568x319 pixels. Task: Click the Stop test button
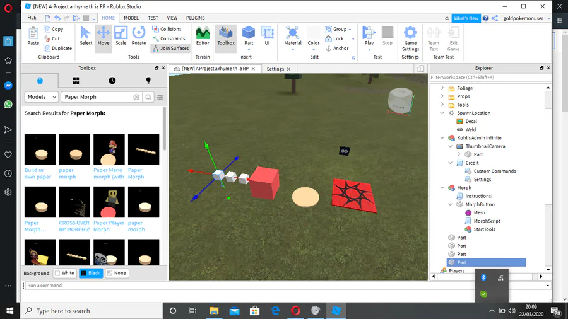pyautogui.click(x=388, y=36)
